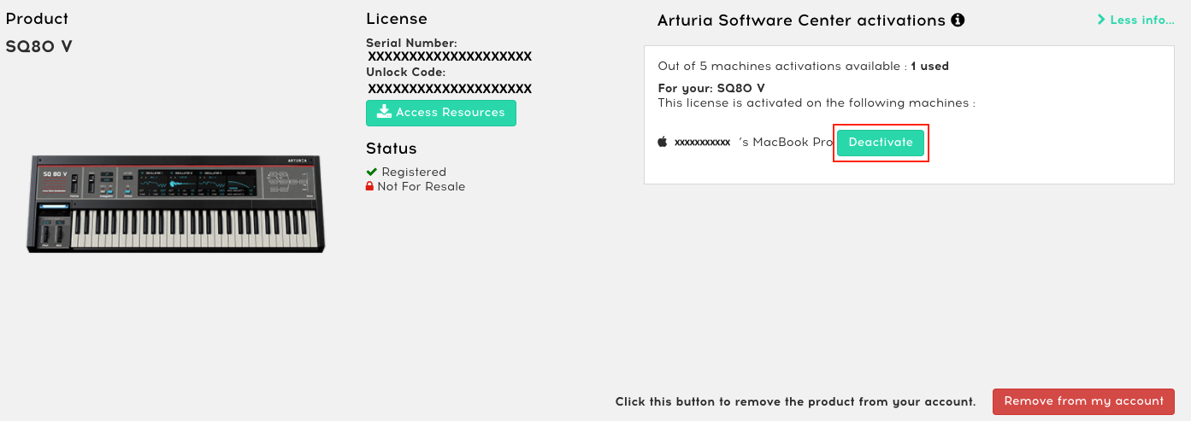The image size is (1191, 421).
Task: Click the Registered status label
Action: coord(414,172)
